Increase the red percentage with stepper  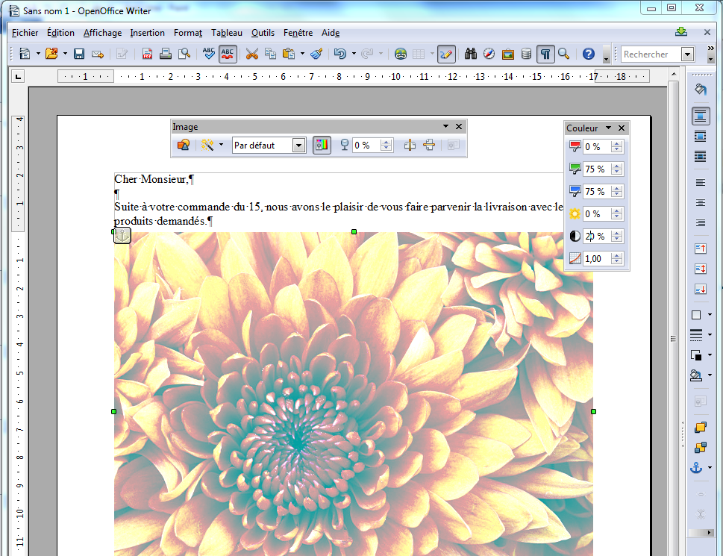click(616, 144)
